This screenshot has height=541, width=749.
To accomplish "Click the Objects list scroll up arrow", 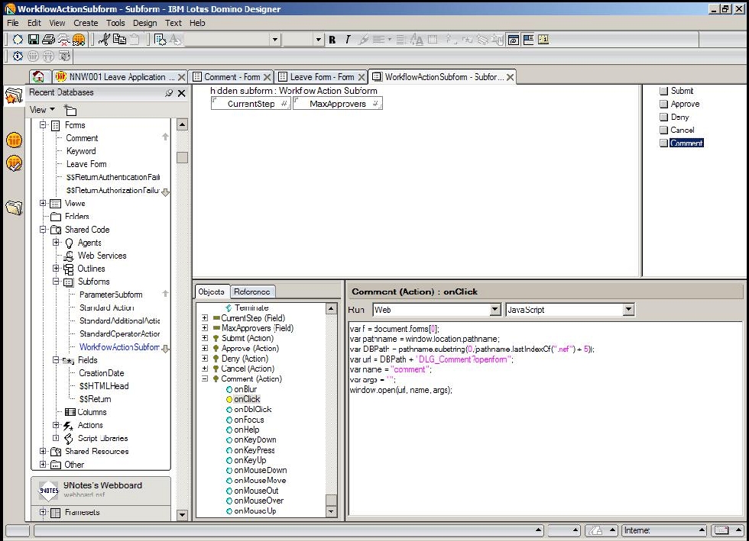I will pyautogui.click(x=331, y=308).
